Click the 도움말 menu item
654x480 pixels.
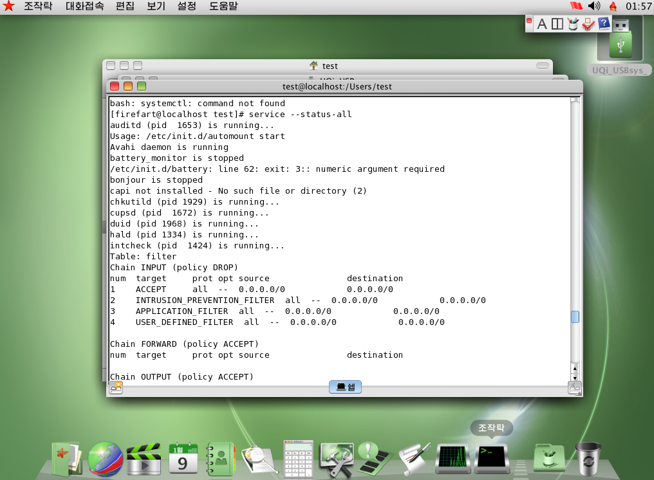223,6
